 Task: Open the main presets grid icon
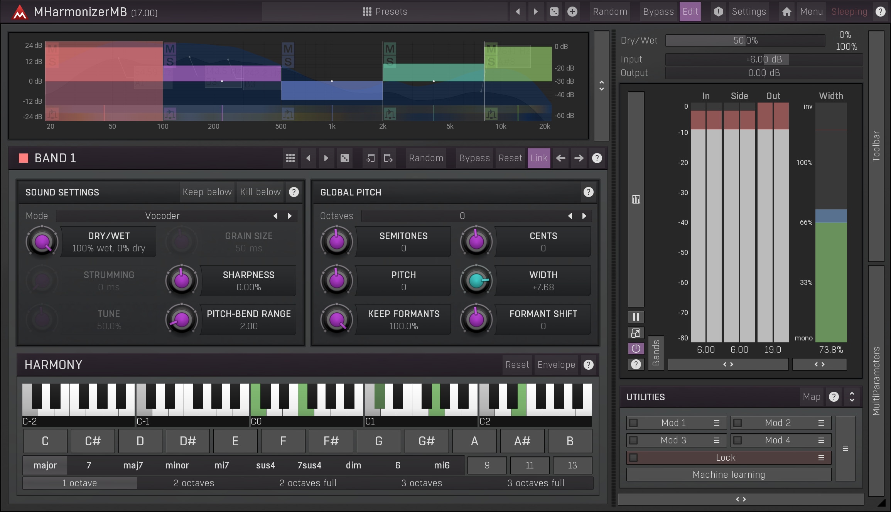pos(367,12)
